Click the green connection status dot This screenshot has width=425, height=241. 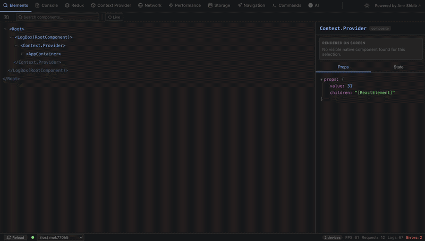[33, 237]
